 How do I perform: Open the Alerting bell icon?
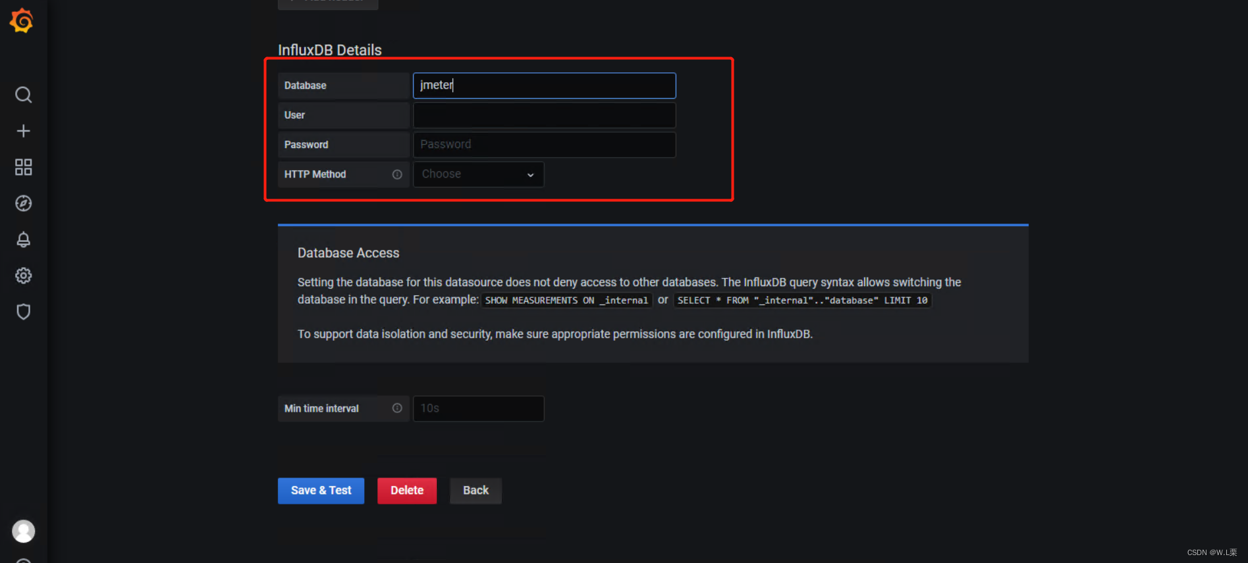click(23, 239)
